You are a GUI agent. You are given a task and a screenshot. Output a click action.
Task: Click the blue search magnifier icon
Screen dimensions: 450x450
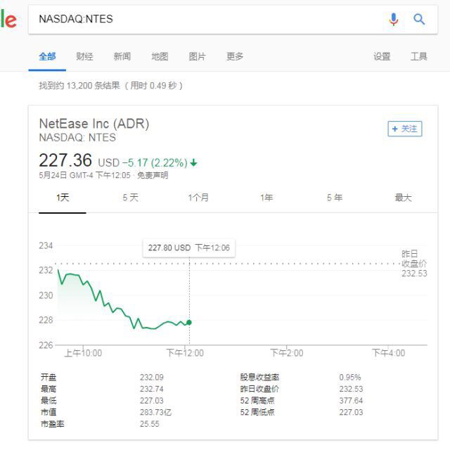coord(419,19)
